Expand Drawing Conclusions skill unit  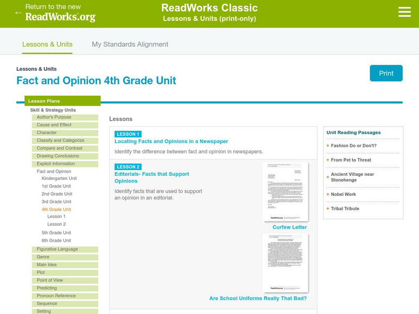coord(65,156)
